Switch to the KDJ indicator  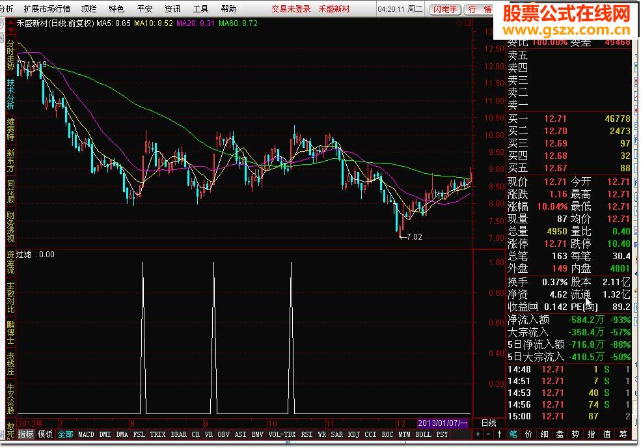point(354,434)
